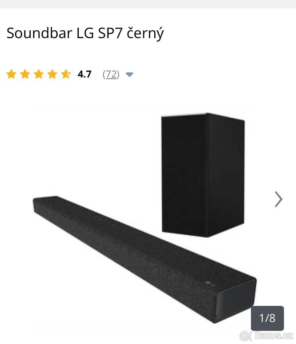Click the gray bar at page top

(148, 4)
